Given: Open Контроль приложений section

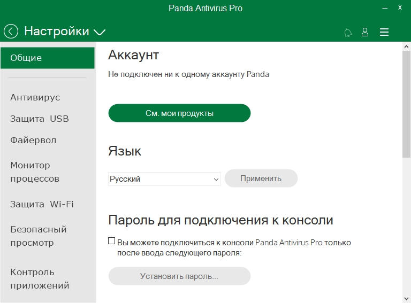Looking at the screenshot, I should click(40, 279).
